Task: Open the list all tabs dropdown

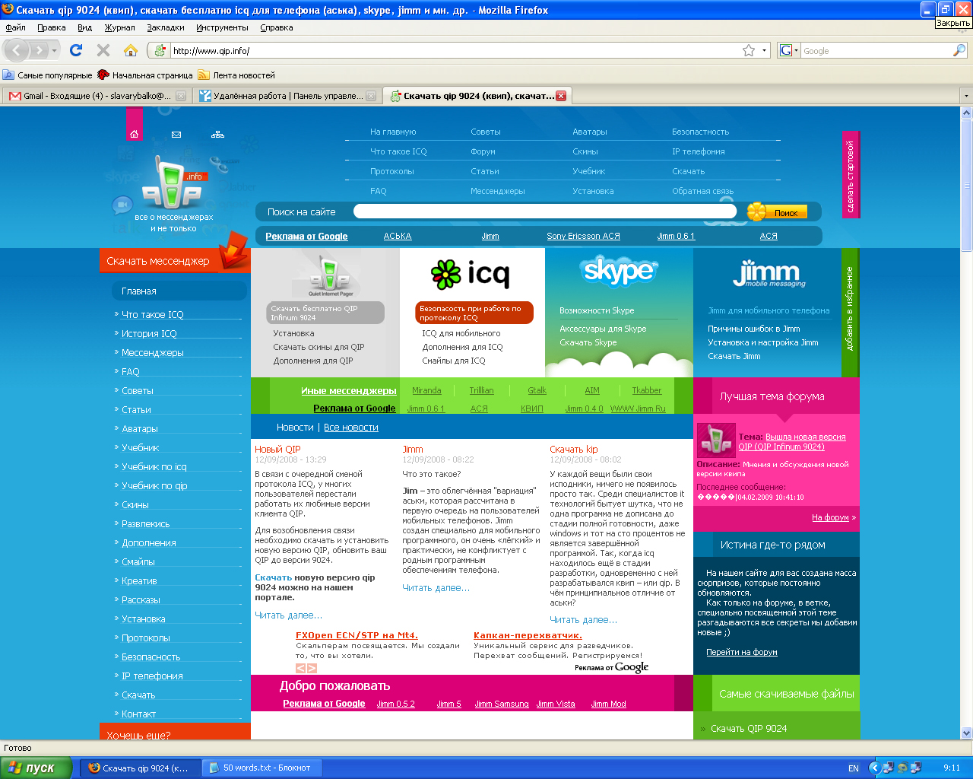Action: point(966,96)
